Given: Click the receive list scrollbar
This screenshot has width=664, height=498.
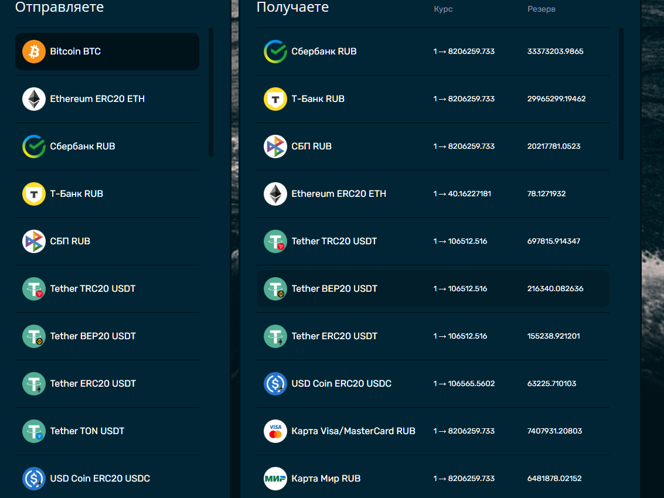Looking at the screenshot, I should point(621,94).
